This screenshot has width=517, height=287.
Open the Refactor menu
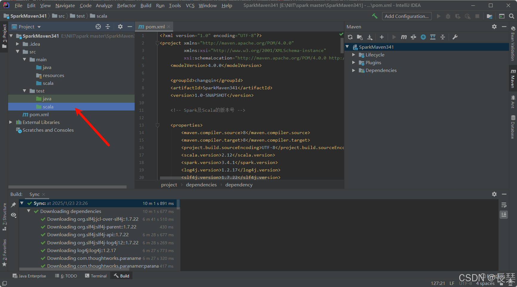(126, 5)
